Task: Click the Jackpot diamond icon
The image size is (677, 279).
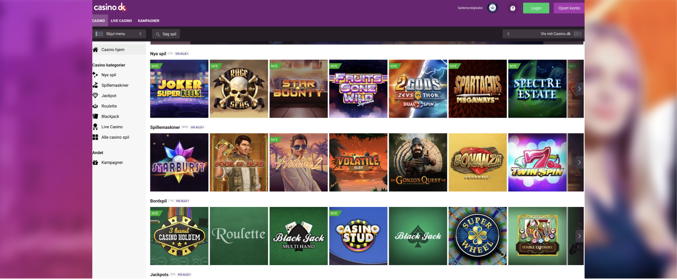Action: click(95, 96)
